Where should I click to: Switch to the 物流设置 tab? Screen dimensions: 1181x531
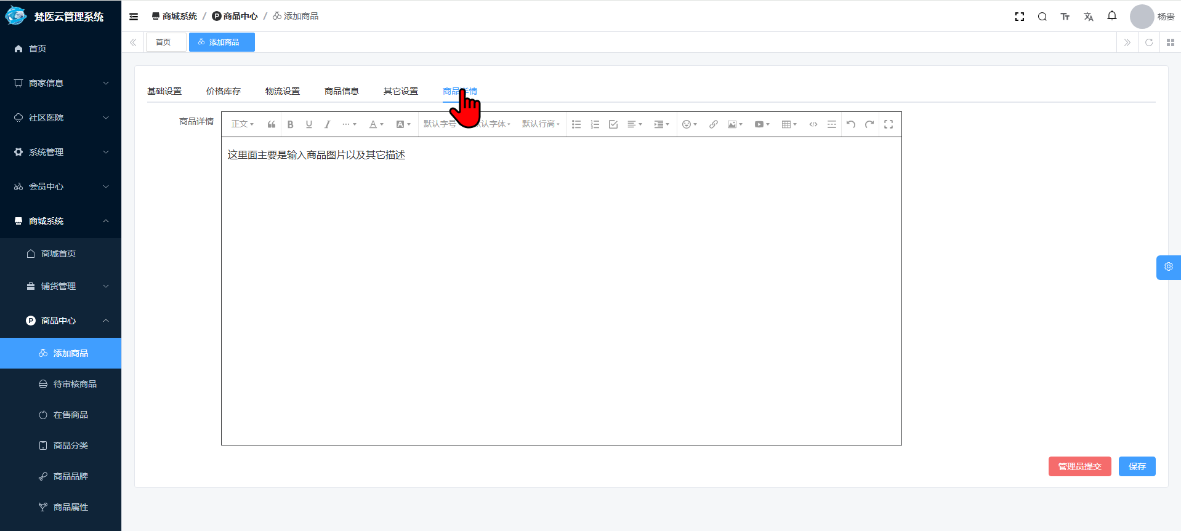click(282, 91)
